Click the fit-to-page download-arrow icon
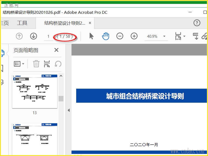 tap(196, 36)
